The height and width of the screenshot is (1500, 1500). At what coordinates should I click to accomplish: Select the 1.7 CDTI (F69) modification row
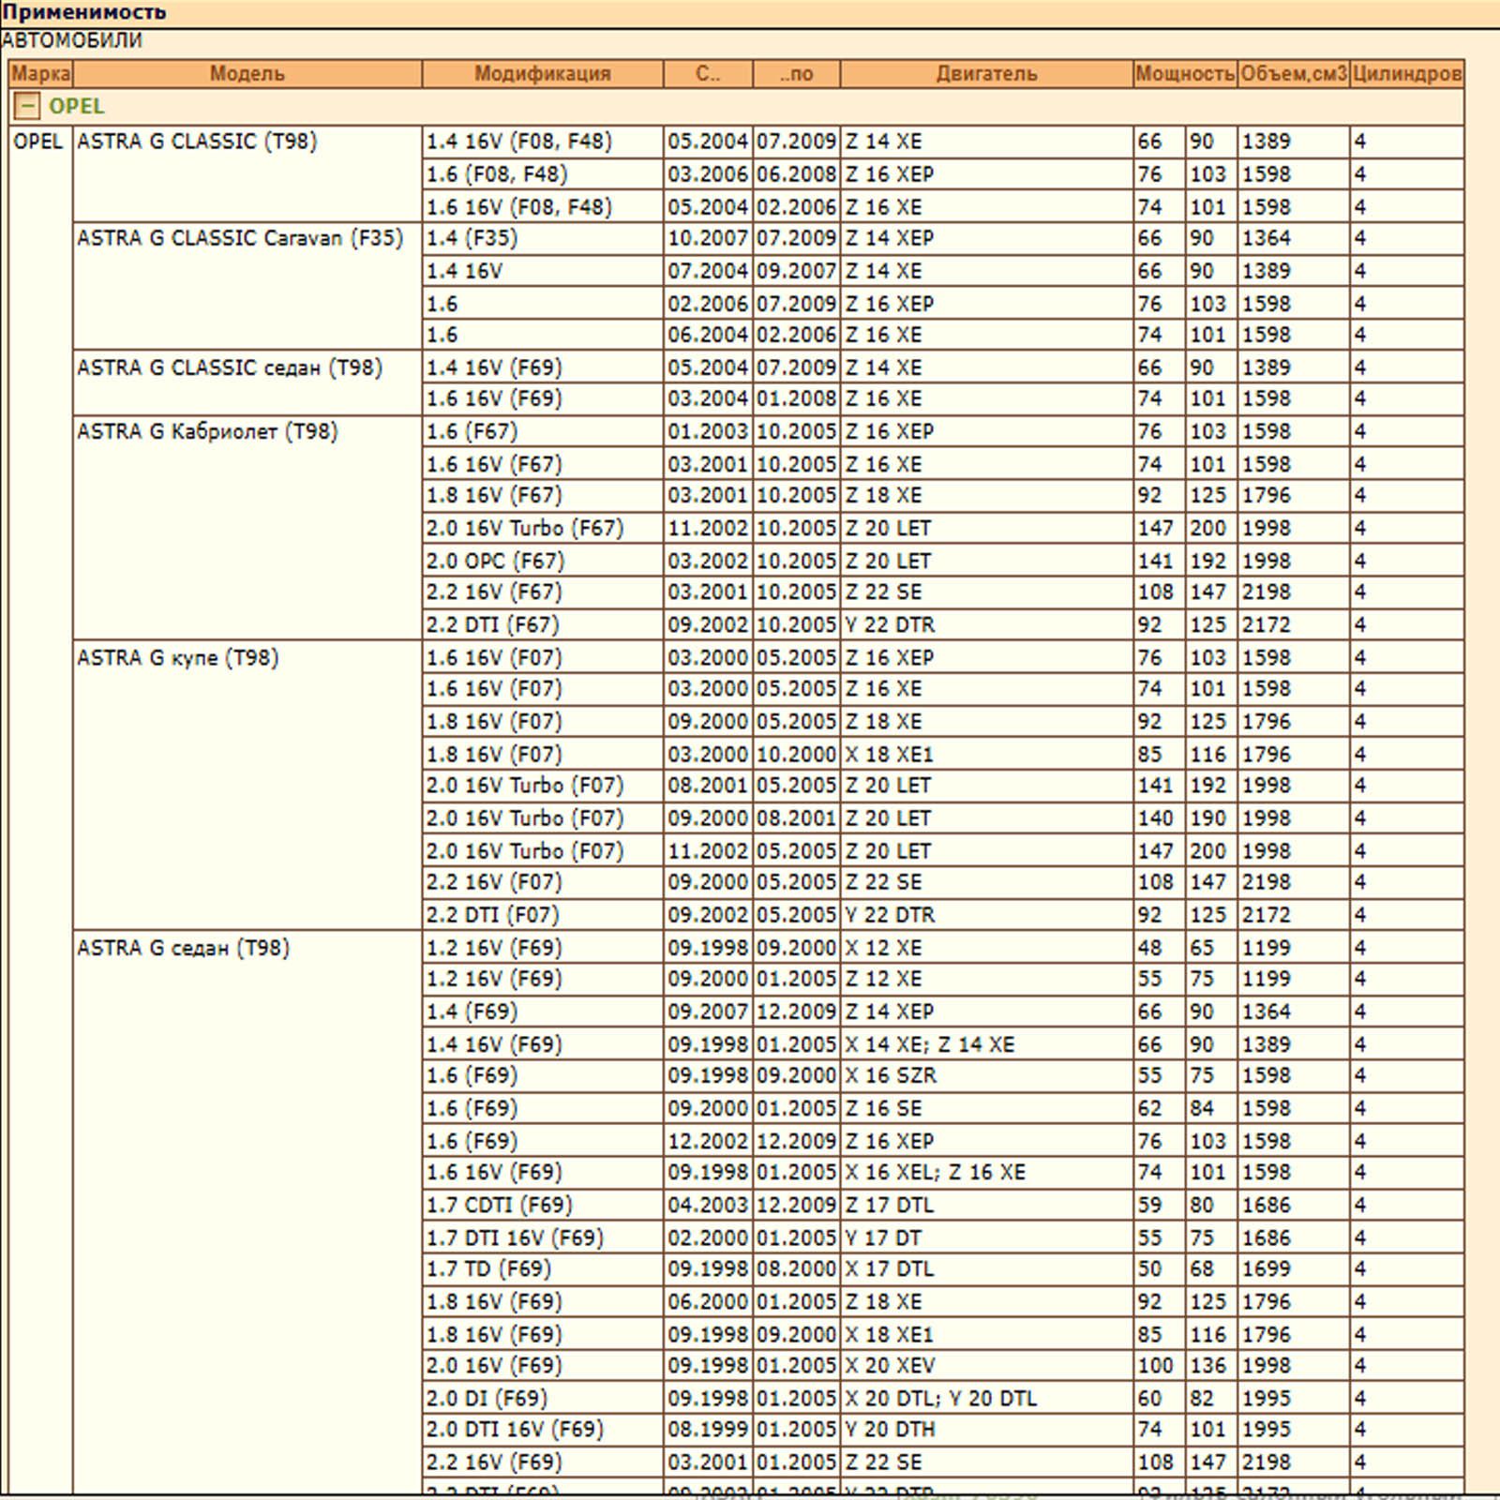499,1205
